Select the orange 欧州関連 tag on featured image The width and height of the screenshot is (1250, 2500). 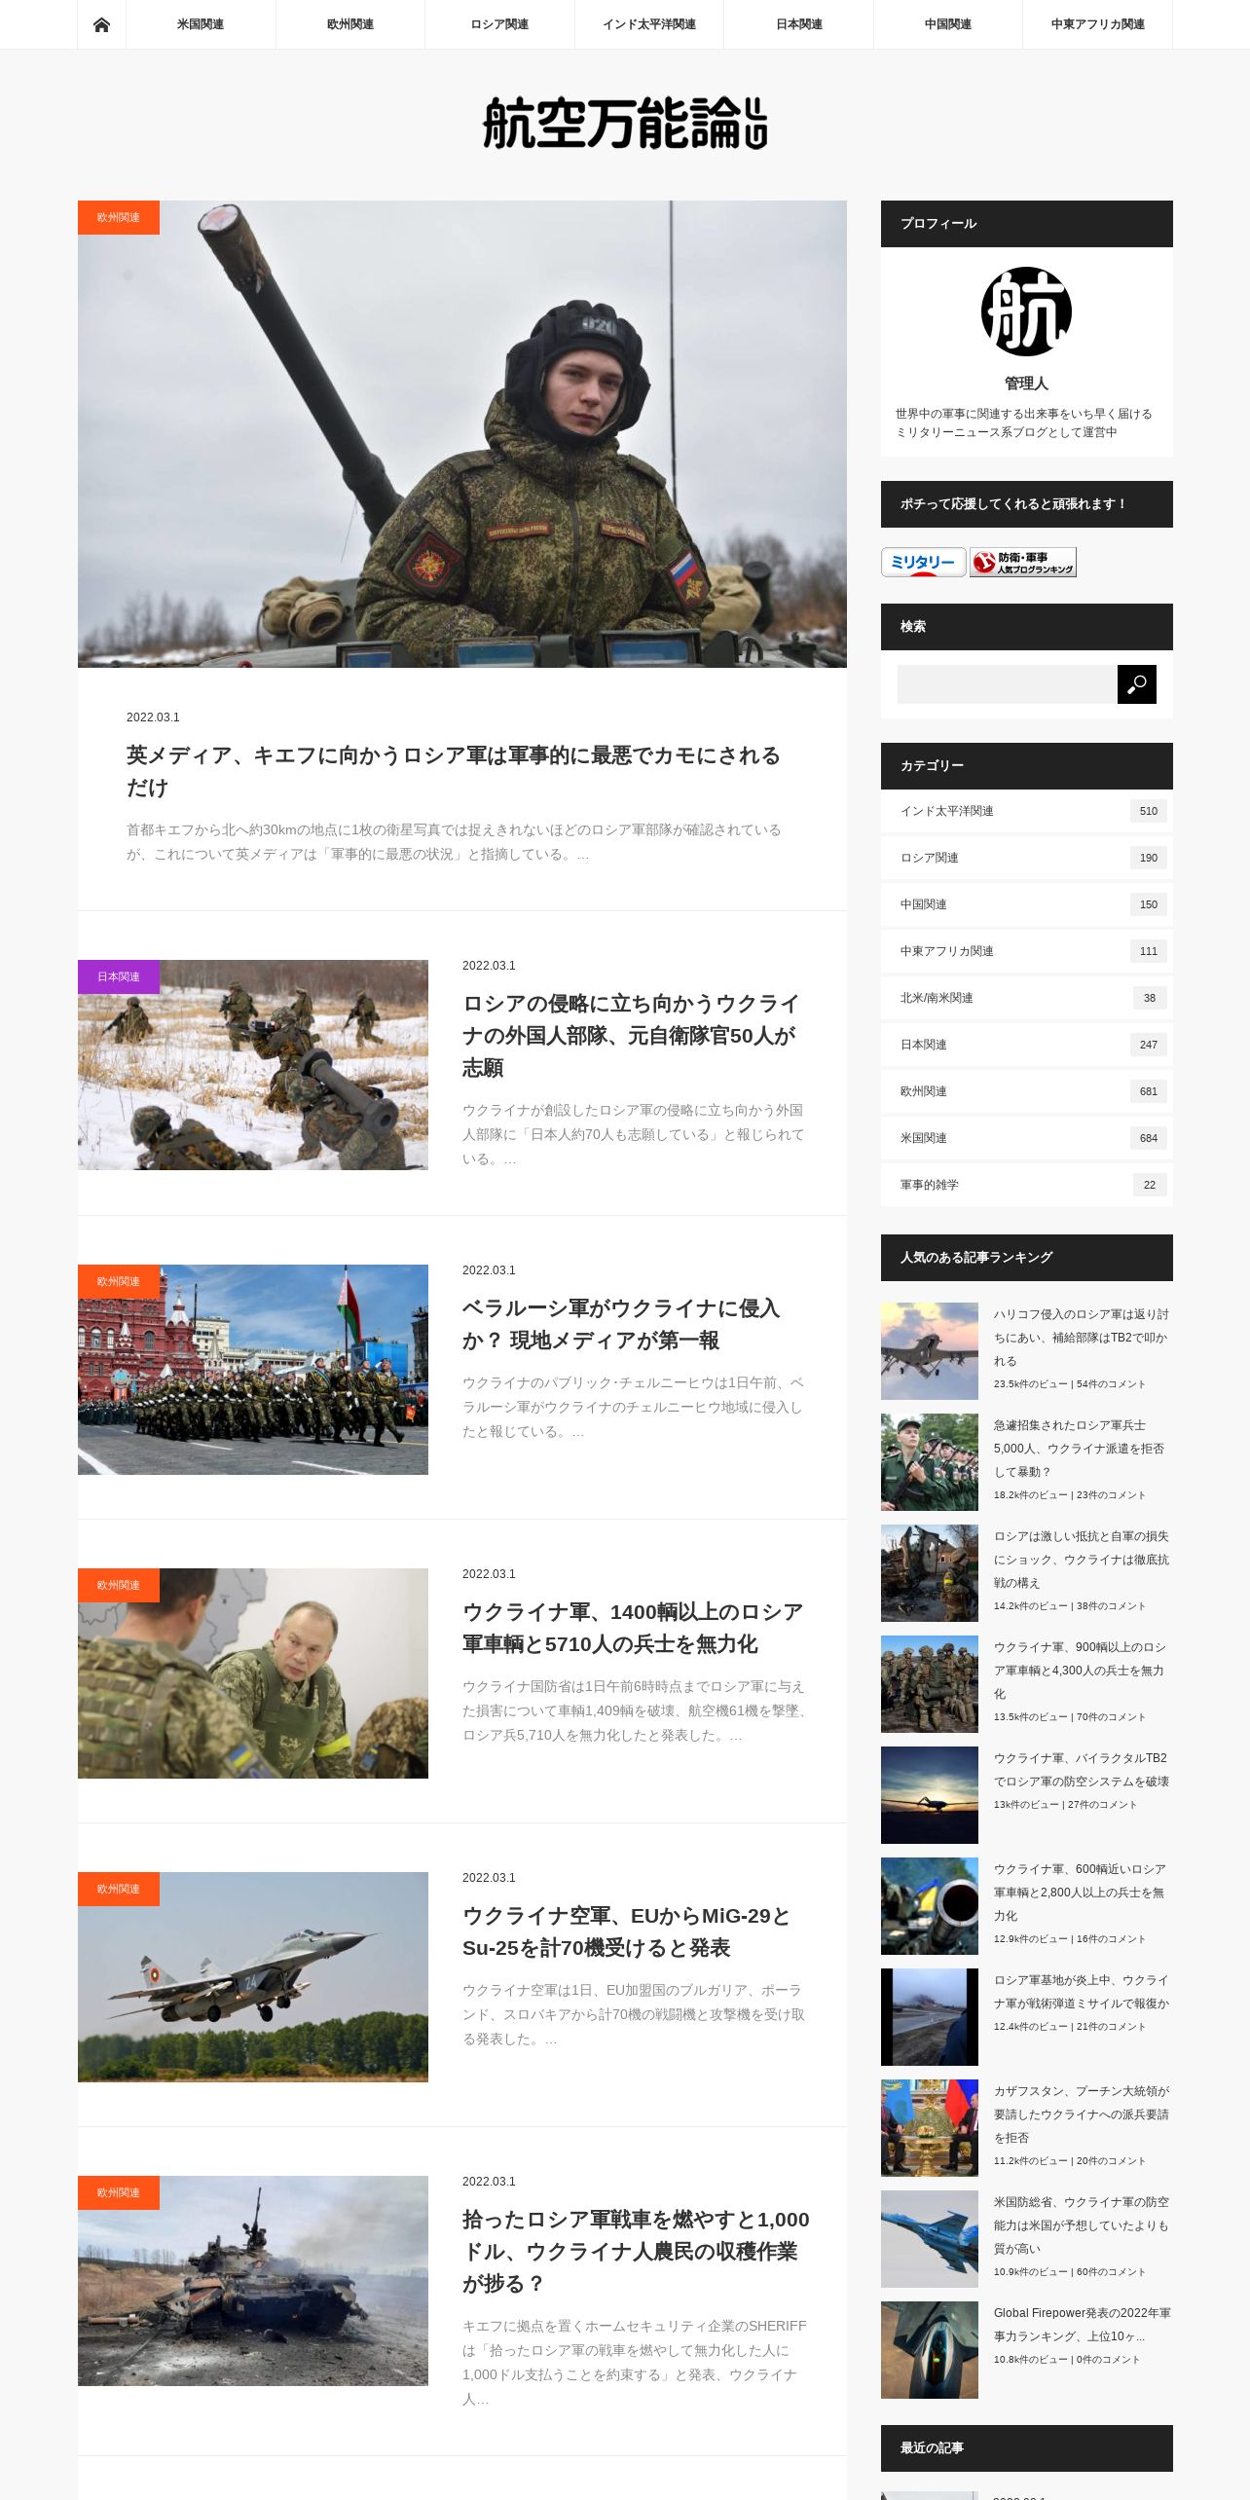119,217
